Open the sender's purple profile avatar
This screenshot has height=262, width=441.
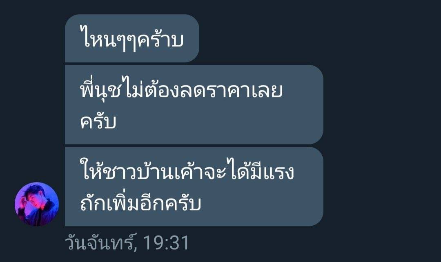37,204
